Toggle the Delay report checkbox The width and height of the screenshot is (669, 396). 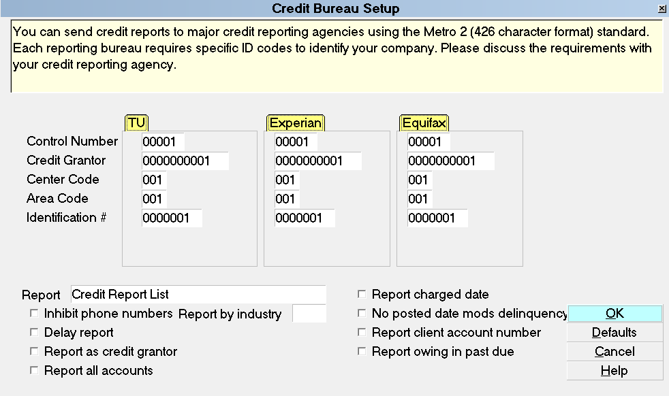coord(34,332)
